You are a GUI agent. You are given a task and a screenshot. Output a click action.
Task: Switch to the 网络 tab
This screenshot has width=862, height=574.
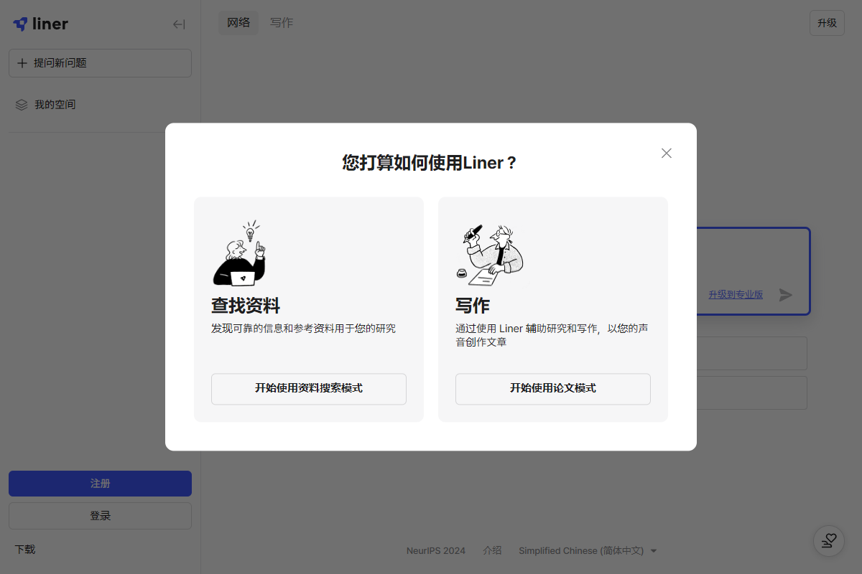[x=238, y=23]
